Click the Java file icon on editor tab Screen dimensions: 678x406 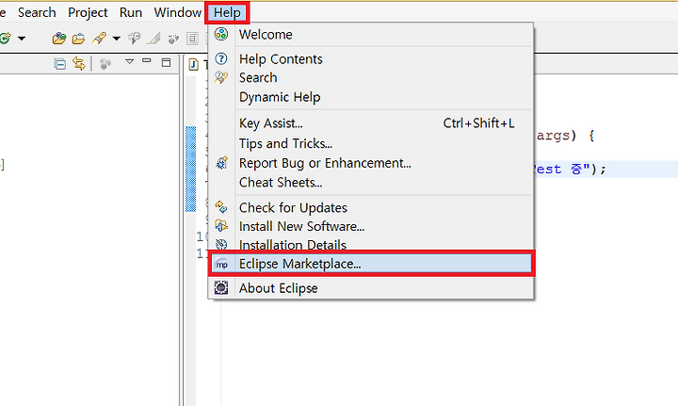click(193, 64)
